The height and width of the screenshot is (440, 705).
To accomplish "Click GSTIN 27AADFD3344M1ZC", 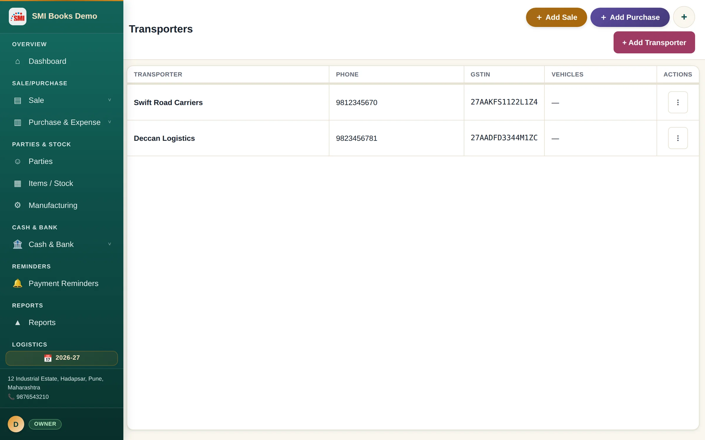I will (x=504, y=138).
